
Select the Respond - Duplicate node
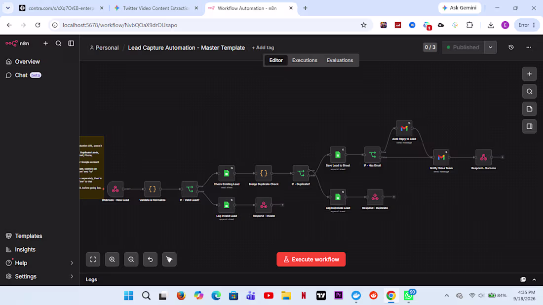click(375, 197)
